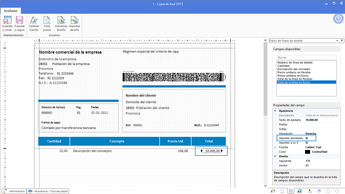Select the detail lines printer-style tab icon
Image resolution: width=345 pixels, height=194 pixels.
click(291, 191)
